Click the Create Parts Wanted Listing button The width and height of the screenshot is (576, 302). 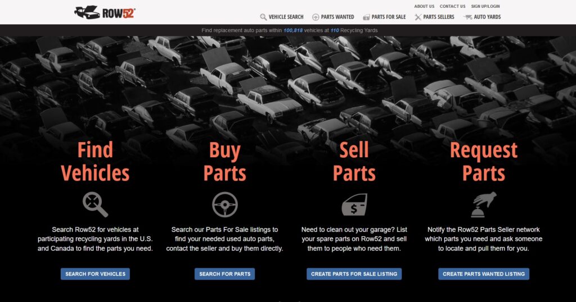(484, 274)
